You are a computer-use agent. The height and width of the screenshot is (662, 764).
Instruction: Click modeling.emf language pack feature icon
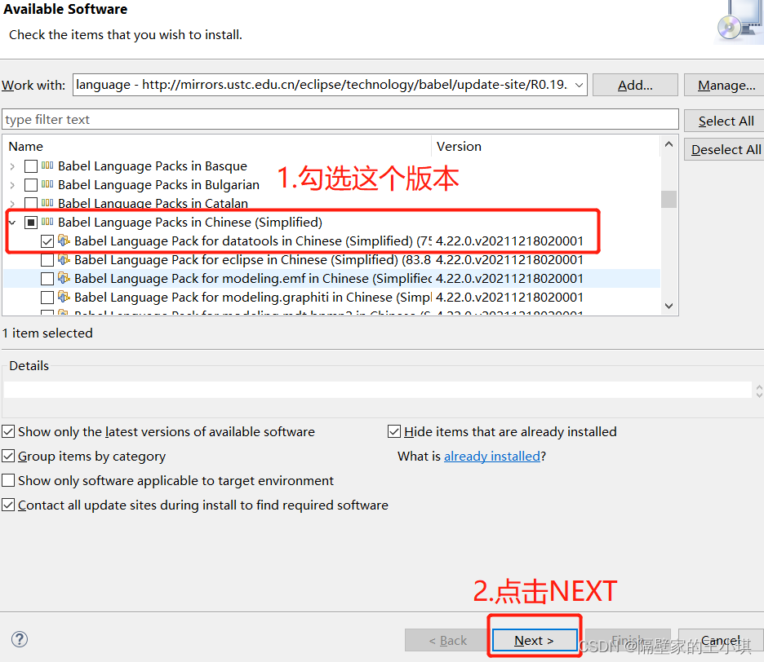click(64, 278)
